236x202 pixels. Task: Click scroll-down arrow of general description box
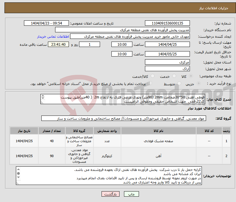43,98
